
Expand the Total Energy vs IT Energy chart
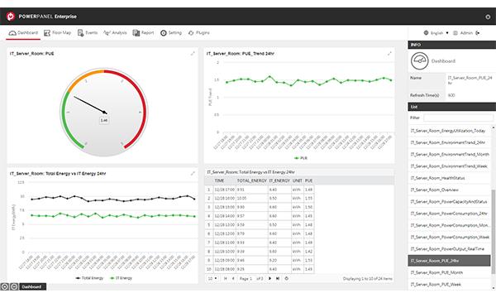193,174
